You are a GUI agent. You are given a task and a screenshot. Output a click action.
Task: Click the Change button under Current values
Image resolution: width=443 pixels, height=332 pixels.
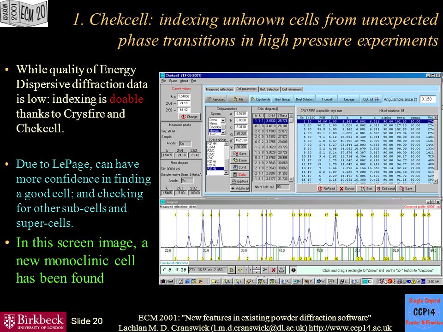[189, 117]
